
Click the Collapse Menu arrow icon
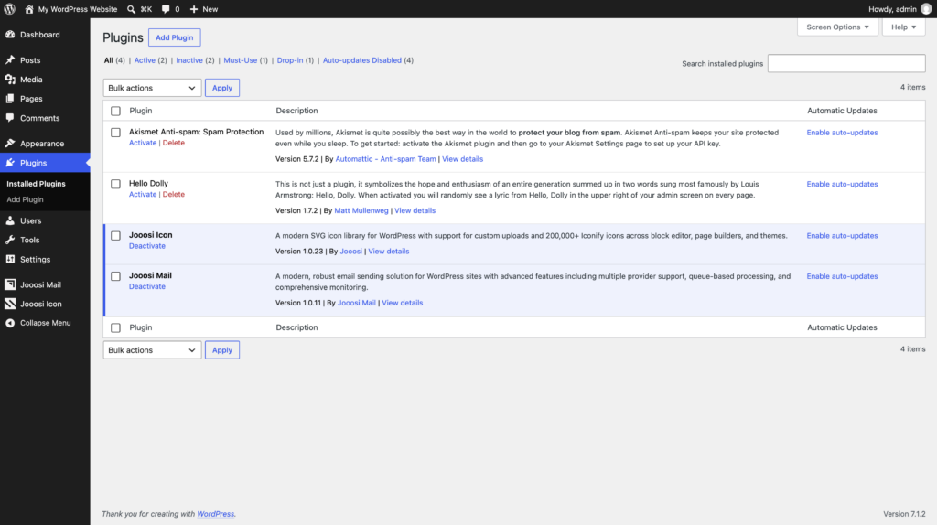[x=10, y=323]
